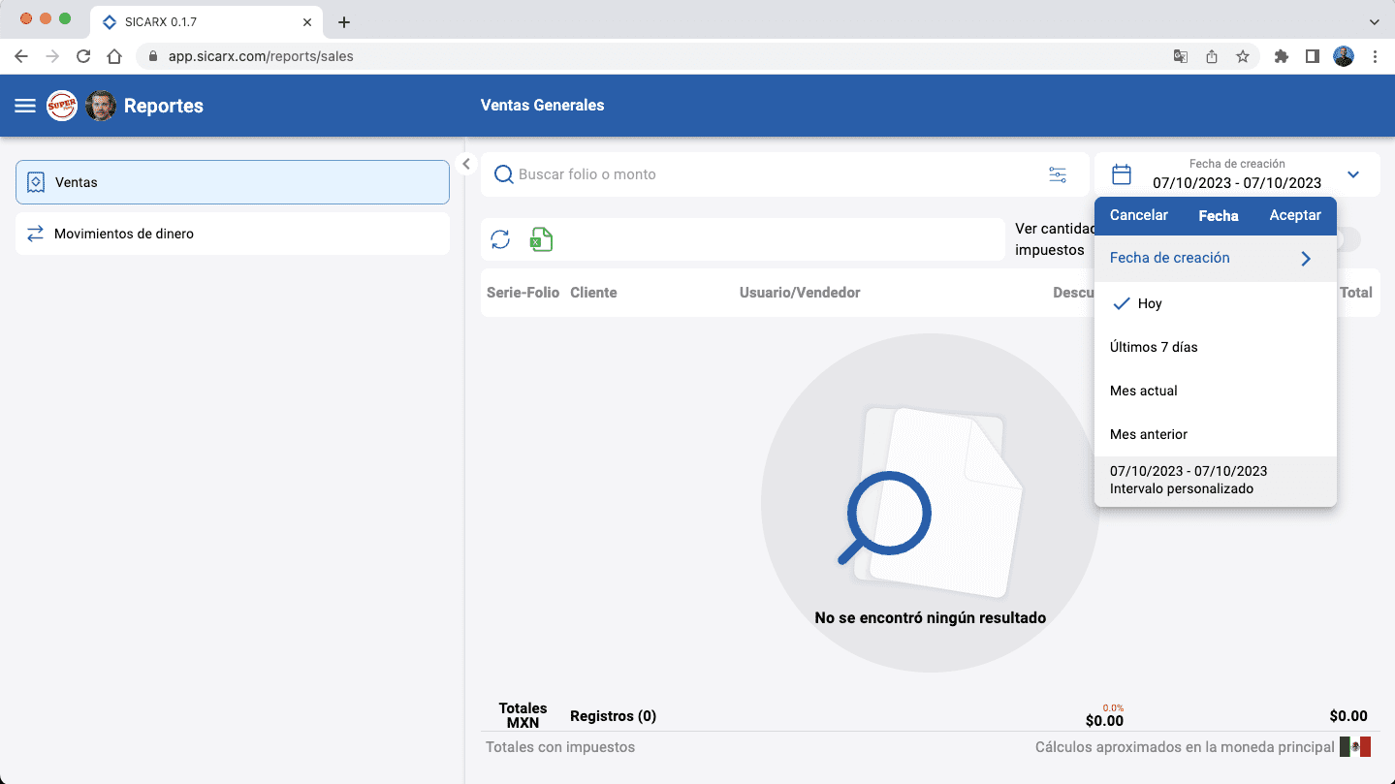
Task: Choose Mes anterior date range
Action: coord(1149,434)
